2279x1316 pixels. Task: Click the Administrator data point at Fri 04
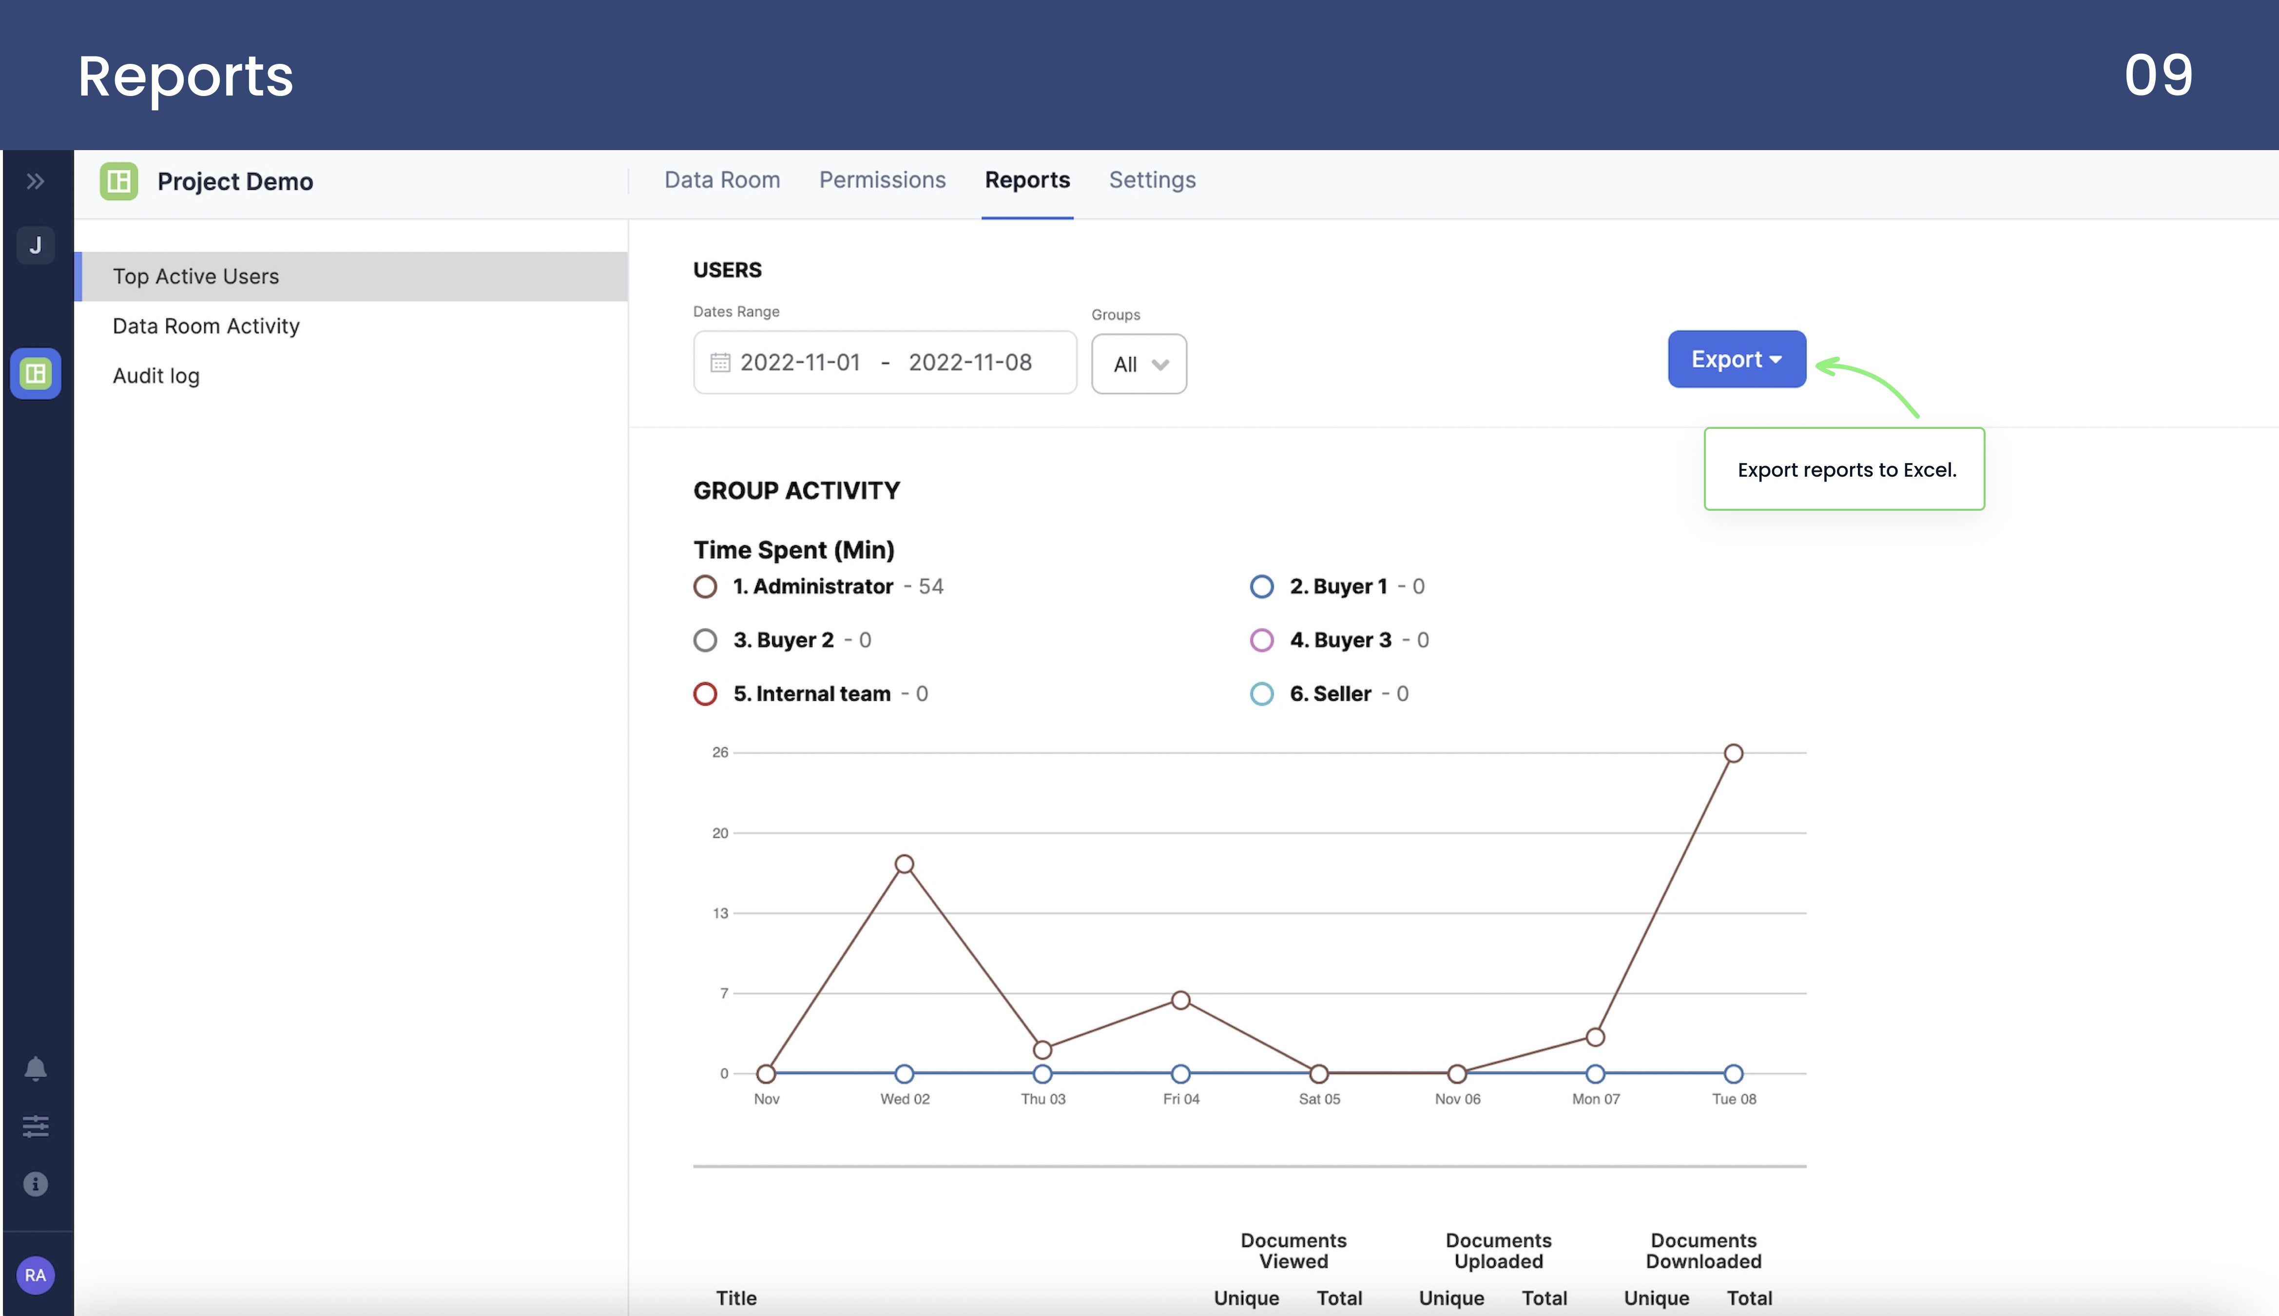[x=1180, y=1000]
